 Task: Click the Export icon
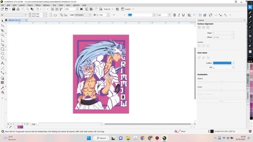point(57,9)
